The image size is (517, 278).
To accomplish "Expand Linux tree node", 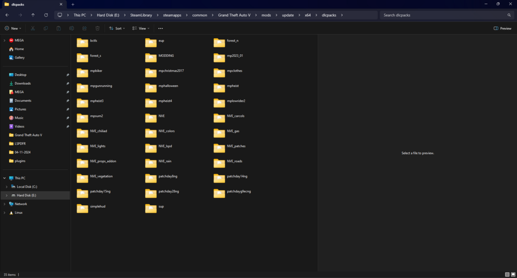I will 4,213.
